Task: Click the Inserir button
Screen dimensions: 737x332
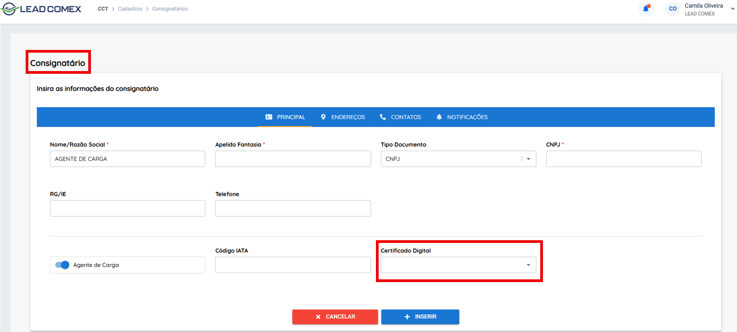Action: 420,317
